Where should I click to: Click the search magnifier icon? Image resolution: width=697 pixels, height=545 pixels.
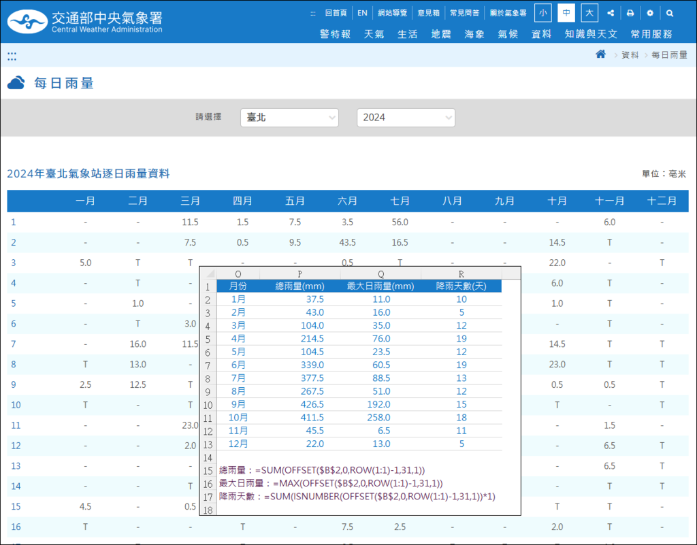pos(670,13)
